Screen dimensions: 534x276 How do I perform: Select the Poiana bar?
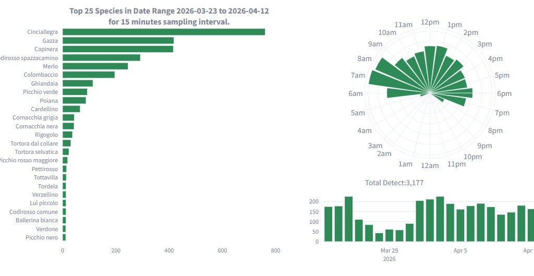(x=74, y=100)
